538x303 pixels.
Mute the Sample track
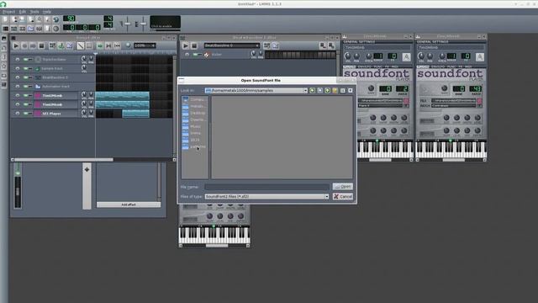click(x=26, y=69)
